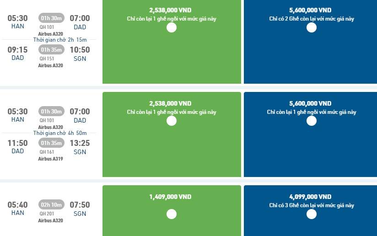Open flight number QH 201 details

coord(47,213)
